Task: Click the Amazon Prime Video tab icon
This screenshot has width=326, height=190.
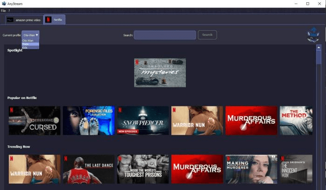Action: 10,20
